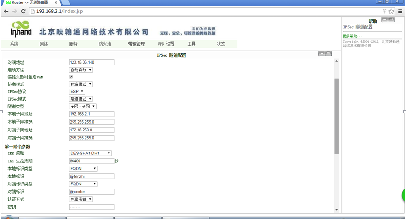Click the 帮助 panel title

(x=373, y=21)
